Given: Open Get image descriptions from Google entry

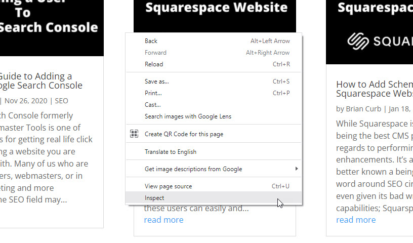Looking at the screenshot, I should 214,169.
